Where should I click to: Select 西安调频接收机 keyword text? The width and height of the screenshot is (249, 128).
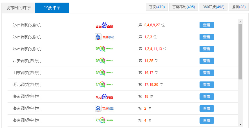coord(27,61)
